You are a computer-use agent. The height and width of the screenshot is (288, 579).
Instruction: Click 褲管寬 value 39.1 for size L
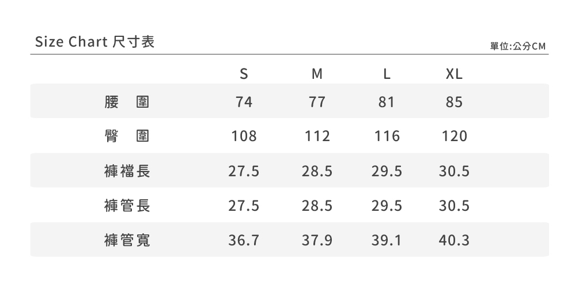pyautogui.click(x=386, y=240)
